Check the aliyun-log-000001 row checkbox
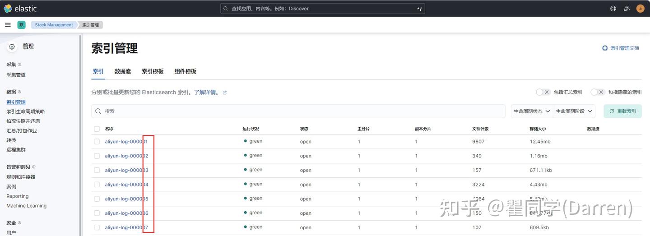650x236 pixels. (97, 142)
